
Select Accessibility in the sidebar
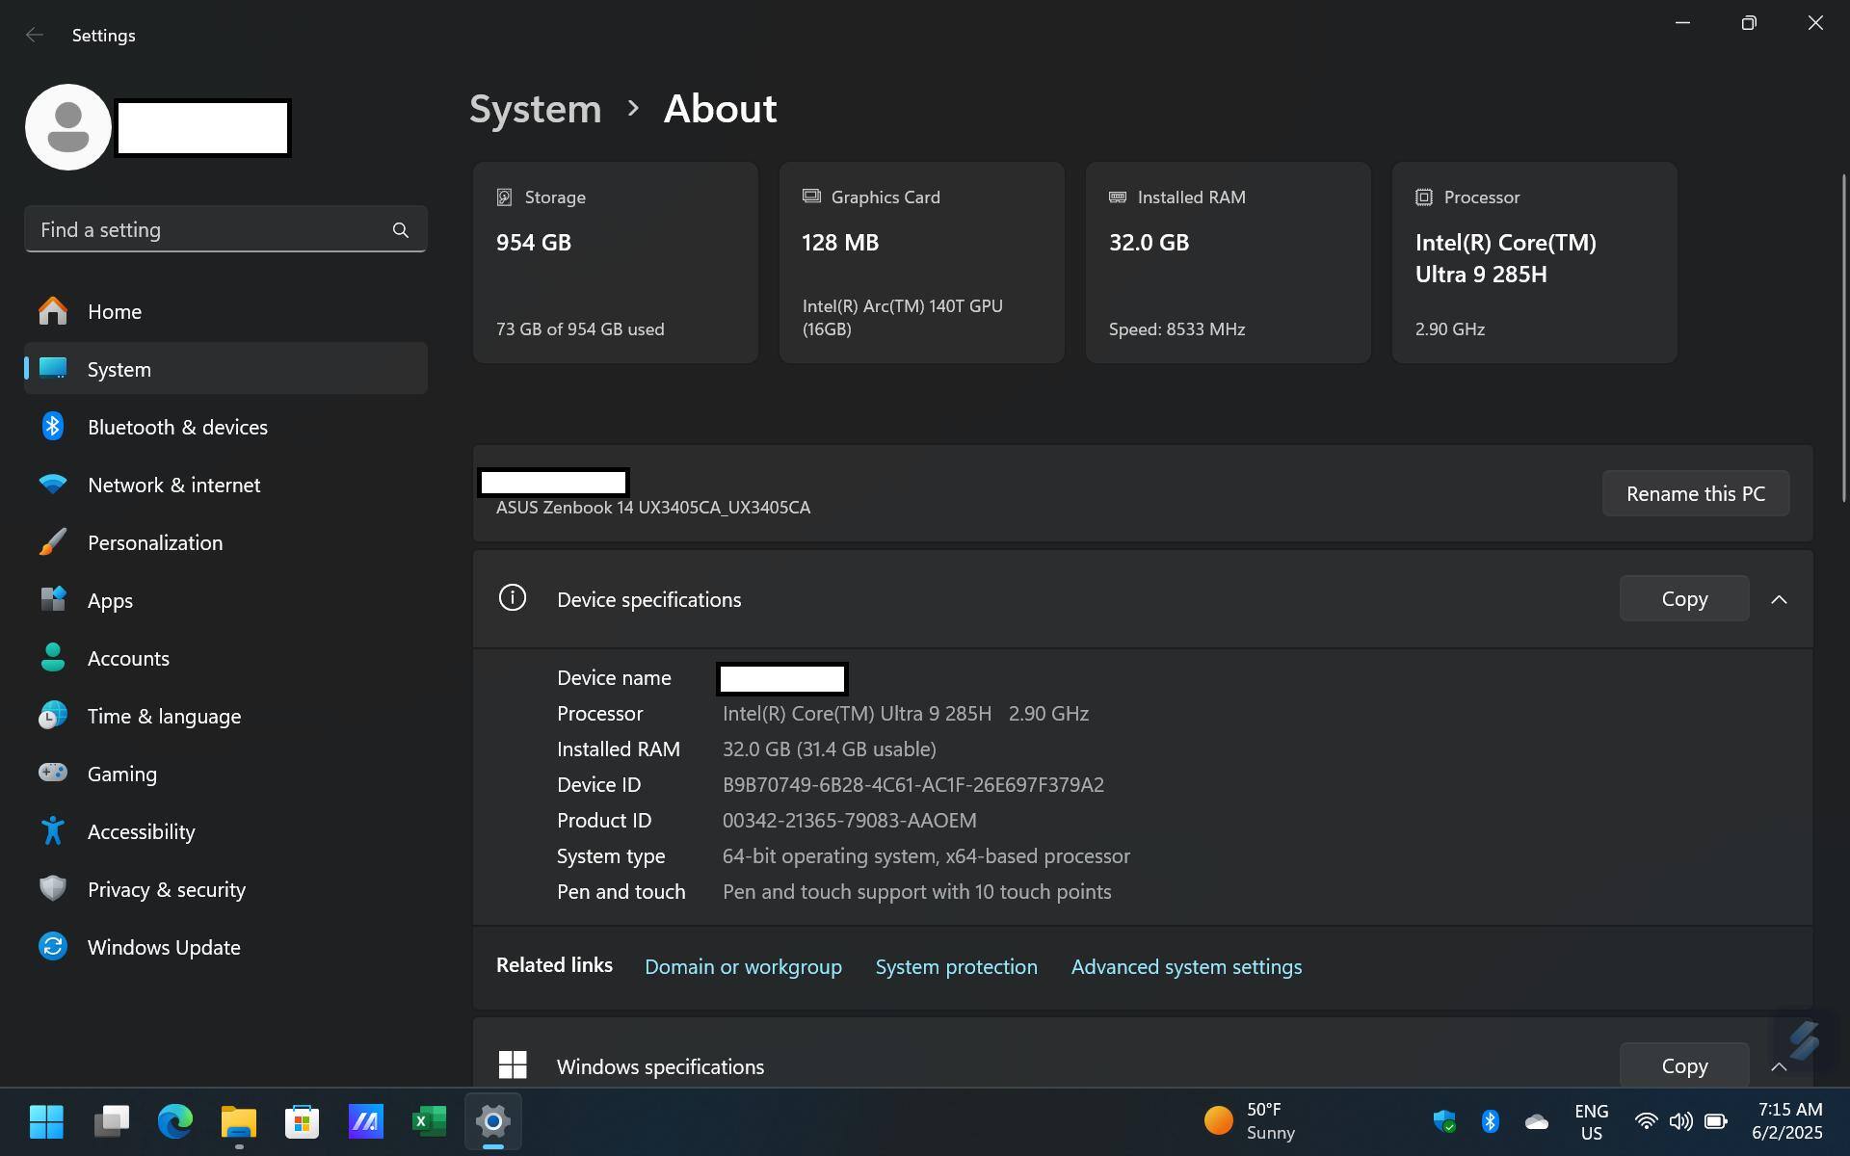(141, 831)
